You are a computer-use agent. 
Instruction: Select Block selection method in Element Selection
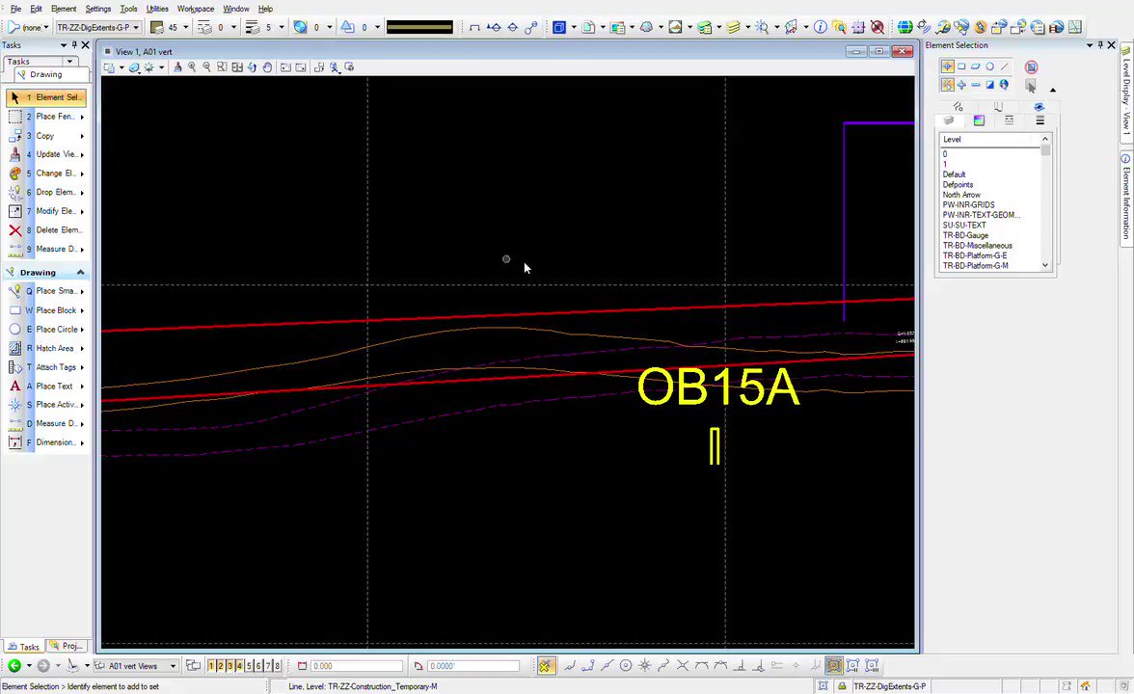(x=961, y=67)
